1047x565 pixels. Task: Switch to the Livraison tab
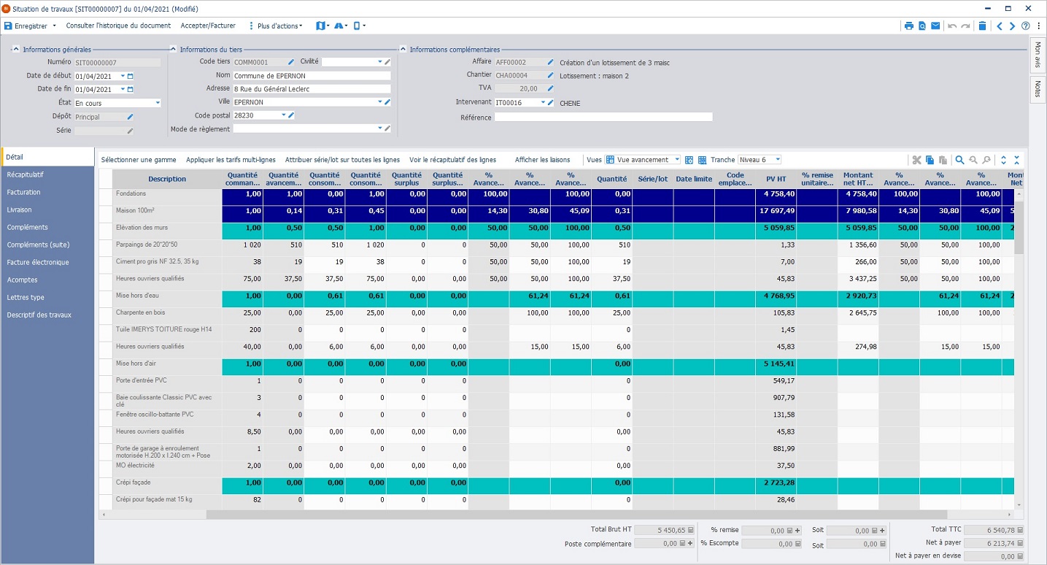[x=47, y=210]
